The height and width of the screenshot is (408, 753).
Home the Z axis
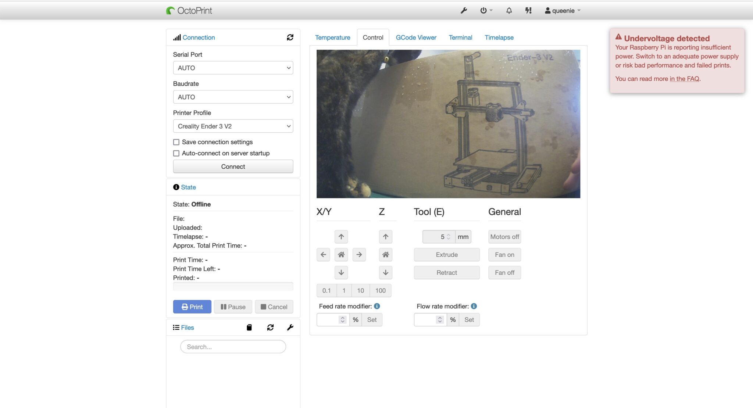(x=386, y=255)
